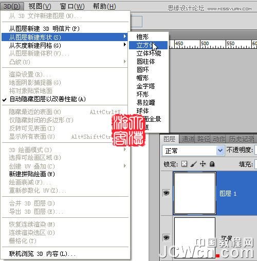Hide the 背景 layer eye icon
Viewport: 257px width, 261px height.
(x=166, y=237)
